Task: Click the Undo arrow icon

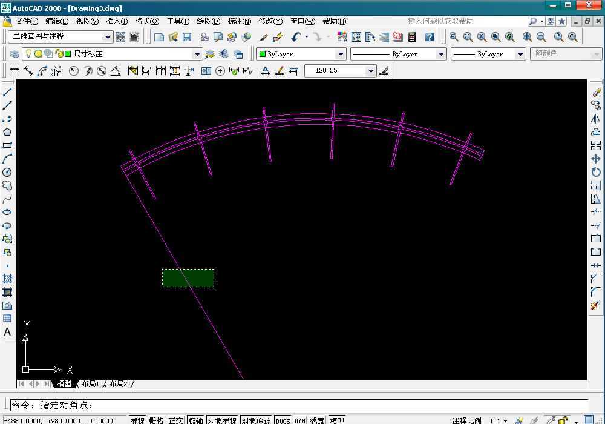Action: (296, 37)
